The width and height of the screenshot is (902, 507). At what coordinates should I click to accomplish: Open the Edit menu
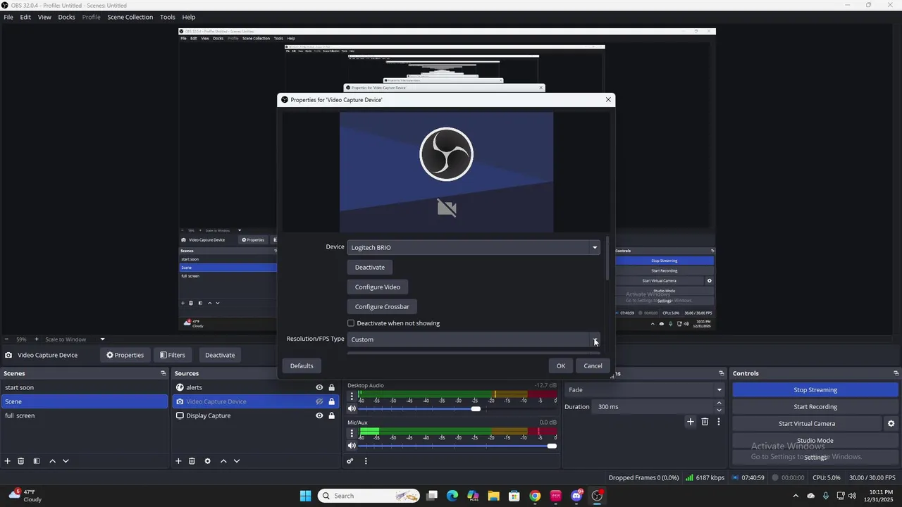click(x=25, y=17)
